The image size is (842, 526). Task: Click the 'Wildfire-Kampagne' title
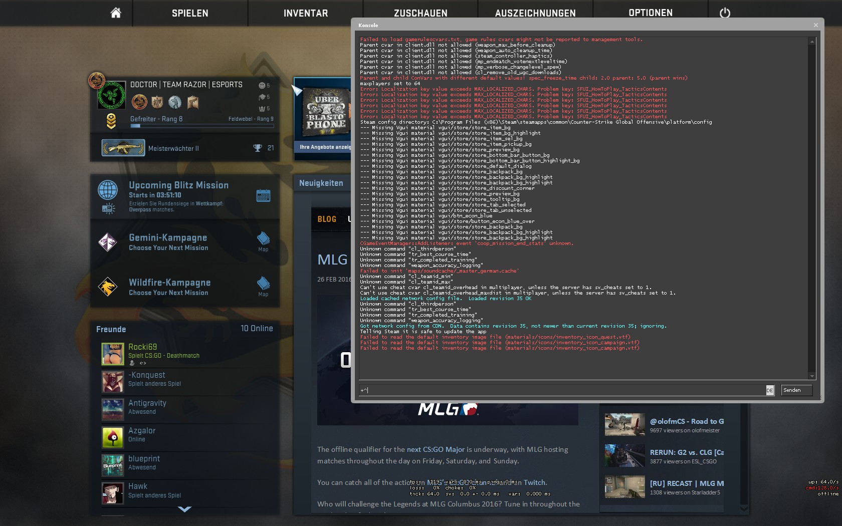coord(169,283)
